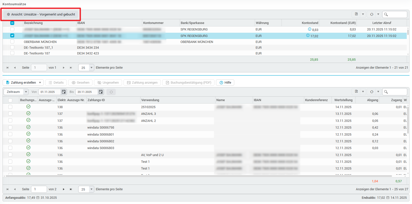Click refresh icon next to Bis date

[x=111, y=92]
